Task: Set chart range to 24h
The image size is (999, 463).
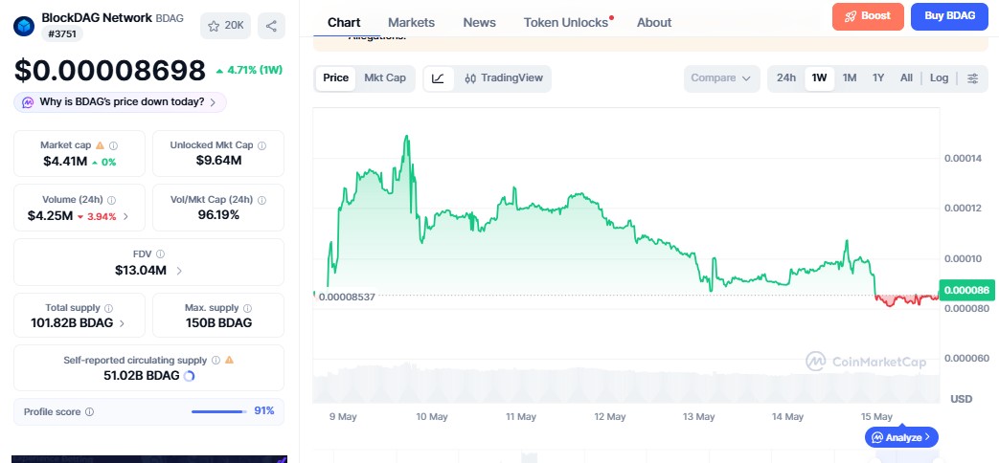Action: point(786,78)
